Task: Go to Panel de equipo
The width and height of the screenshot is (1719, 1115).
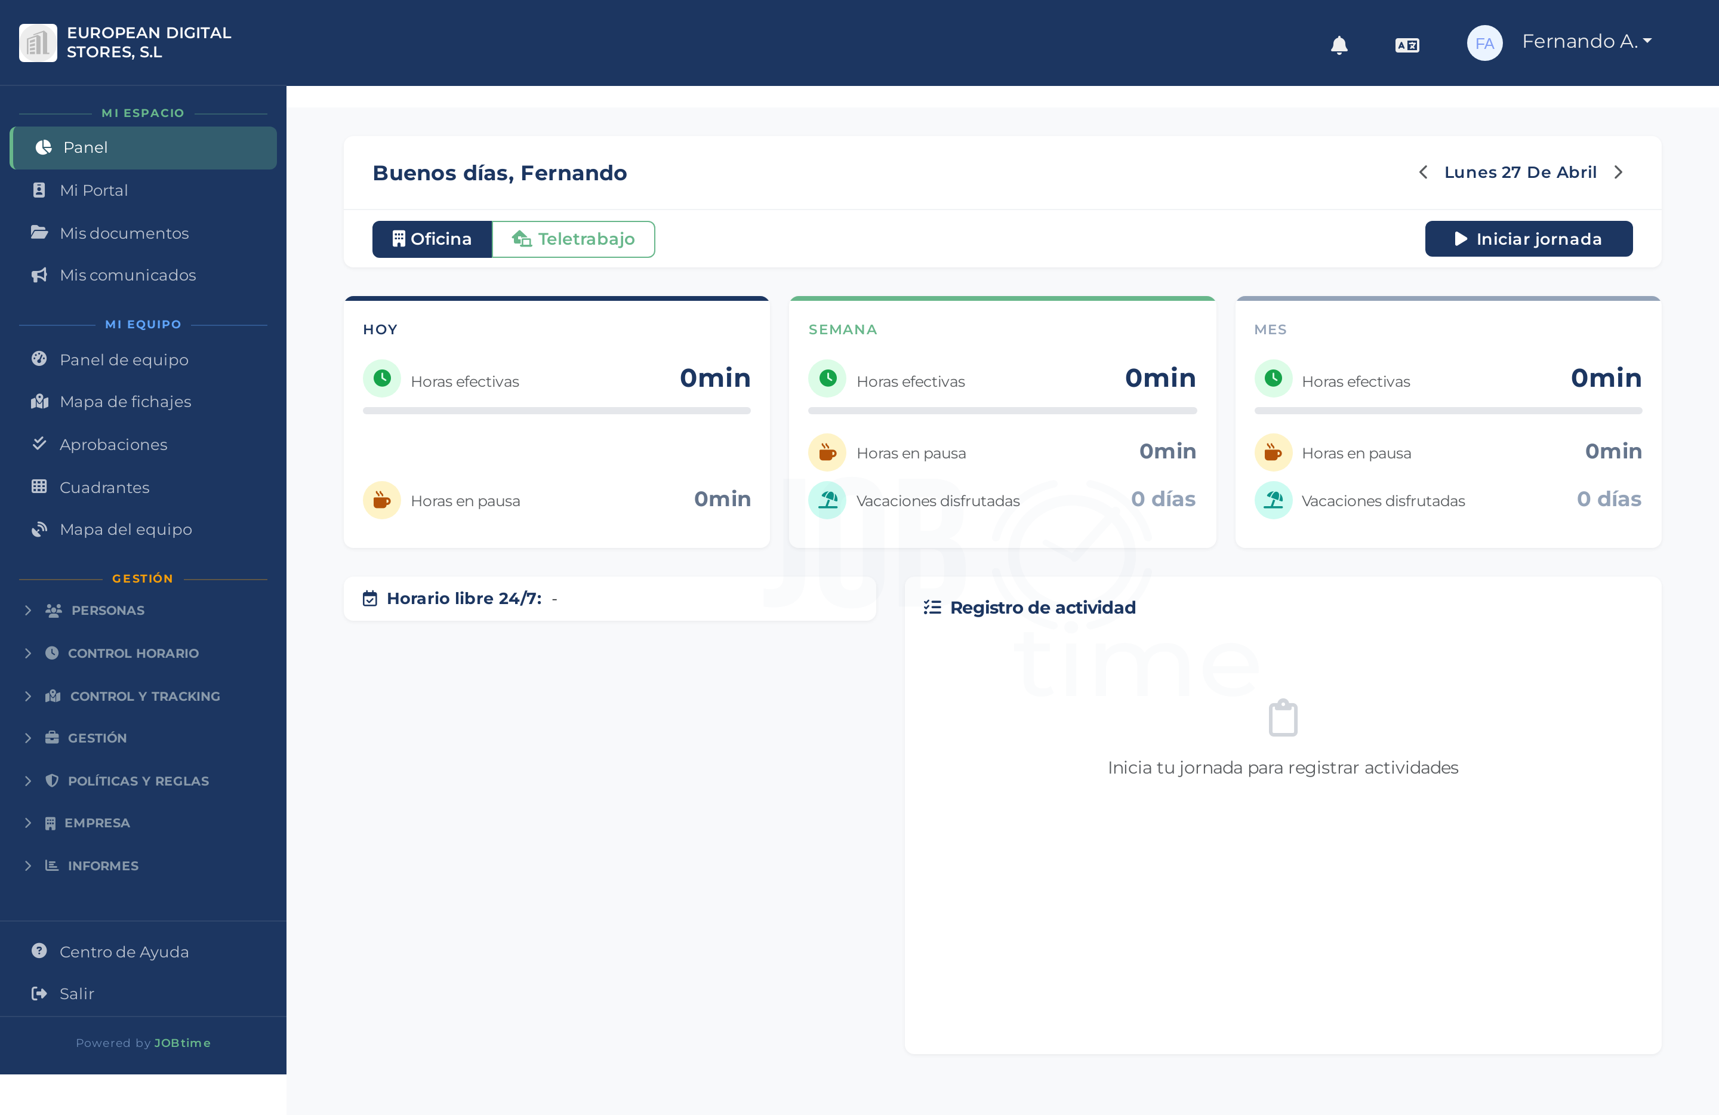Action: click(123, 359)
